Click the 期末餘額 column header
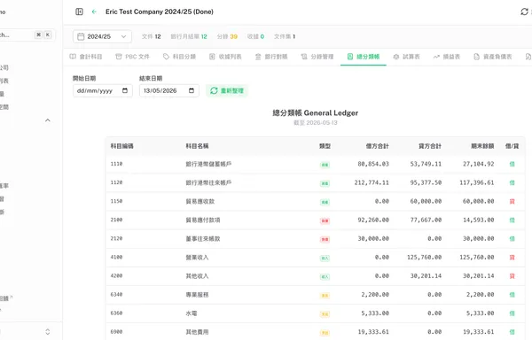The image size is (532, 340). pyautogui.click(x=482, y=146)
